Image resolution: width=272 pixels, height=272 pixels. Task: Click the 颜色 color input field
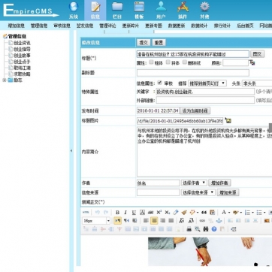click(x=235, y=62)
